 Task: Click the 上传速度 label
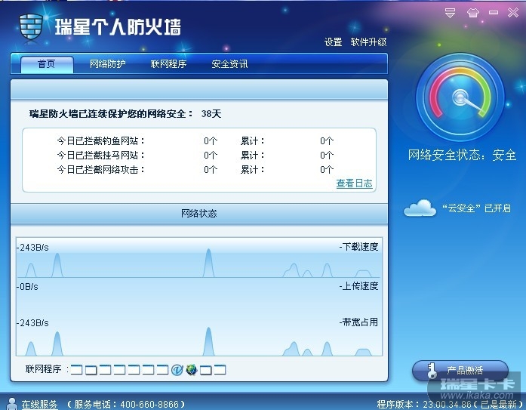[x=359, y=286]
